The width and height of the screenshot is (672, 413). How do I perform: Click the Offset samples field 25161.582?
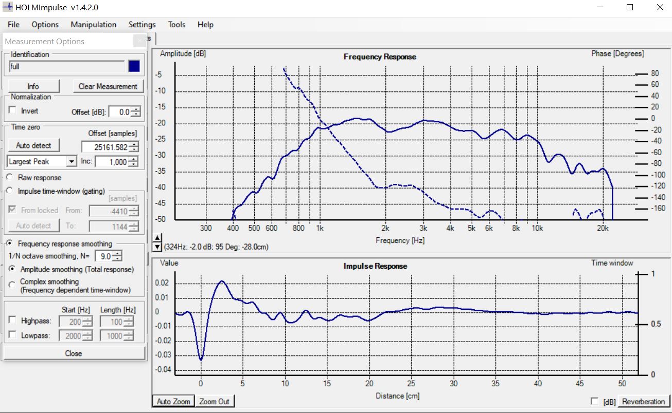point(106,147)
